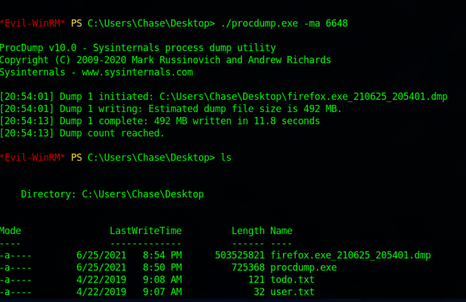
Task: Click the 'Length' column header
Action: tap(248, 231)
